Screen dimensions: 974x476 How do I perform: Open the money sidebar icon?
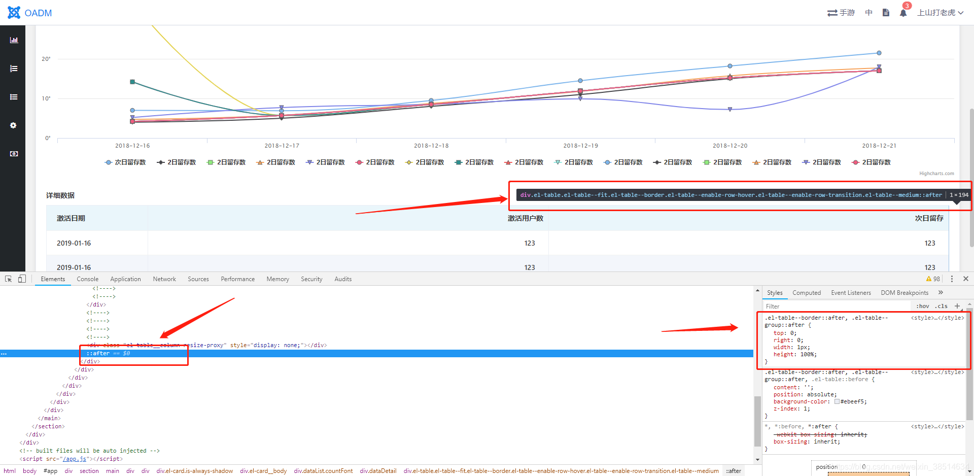click(x=14, y=153)
